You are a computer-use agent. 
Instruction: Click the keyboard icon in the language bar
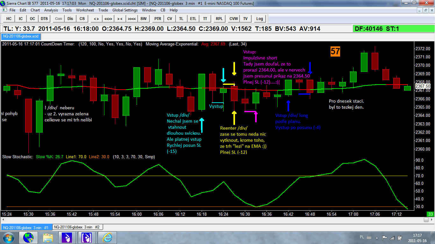point(368,237)
